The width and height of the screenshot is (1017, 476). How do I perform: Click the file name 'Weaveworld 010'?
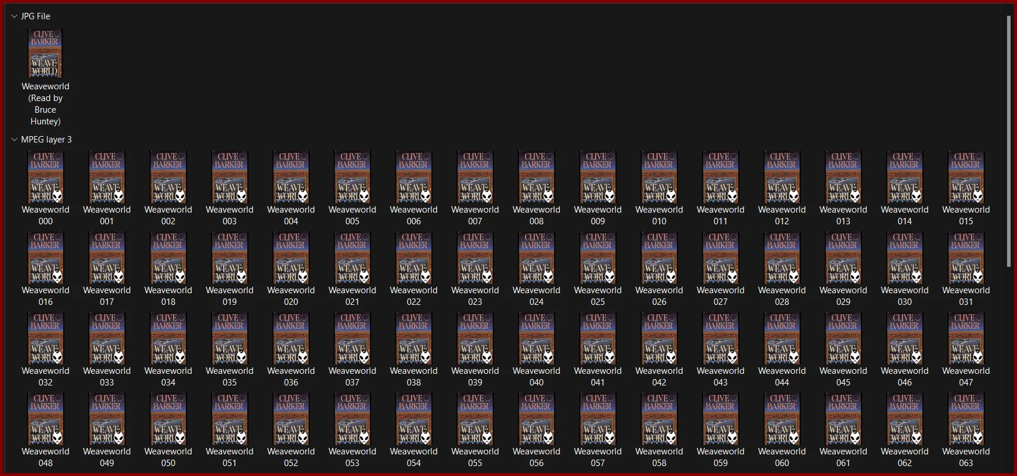point(659,216)
